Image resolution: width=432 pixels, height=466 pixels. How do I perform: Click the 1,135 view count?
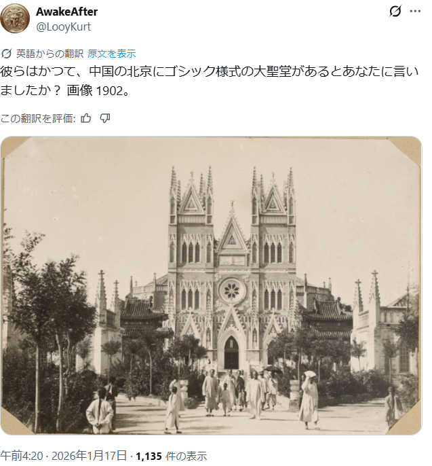coord(149,456)
